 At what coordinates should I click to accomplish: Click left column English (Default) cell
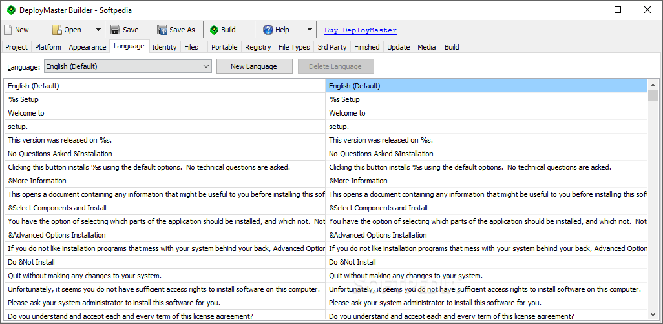coord(165,86)
